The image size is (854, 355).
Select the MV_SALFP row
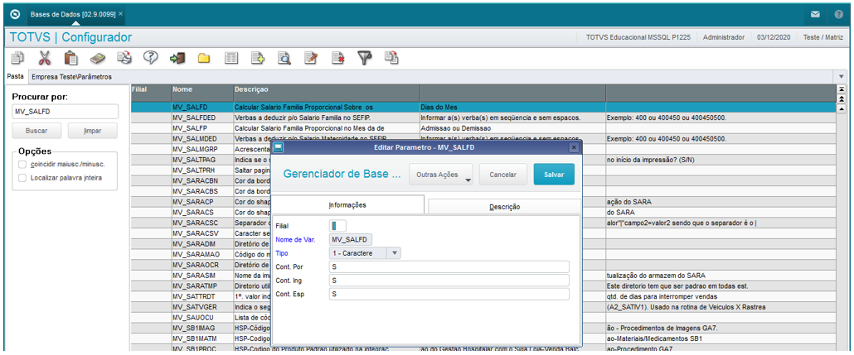pyautogui.click(x=483, y=128)
